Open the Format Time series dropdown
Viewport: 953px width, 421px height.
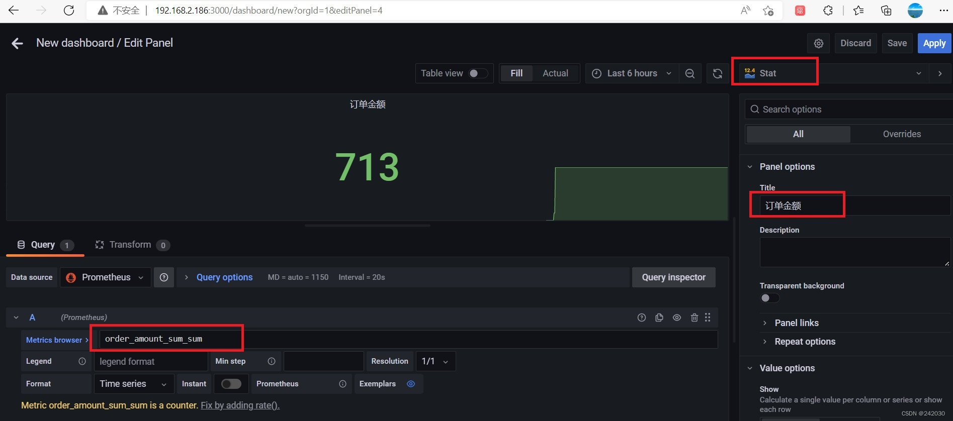134,384
